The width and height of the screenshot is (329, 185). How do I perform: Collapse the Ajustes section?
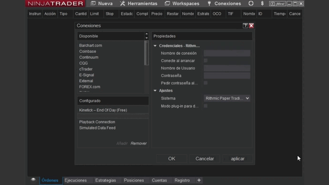click(x=155, y=91)
